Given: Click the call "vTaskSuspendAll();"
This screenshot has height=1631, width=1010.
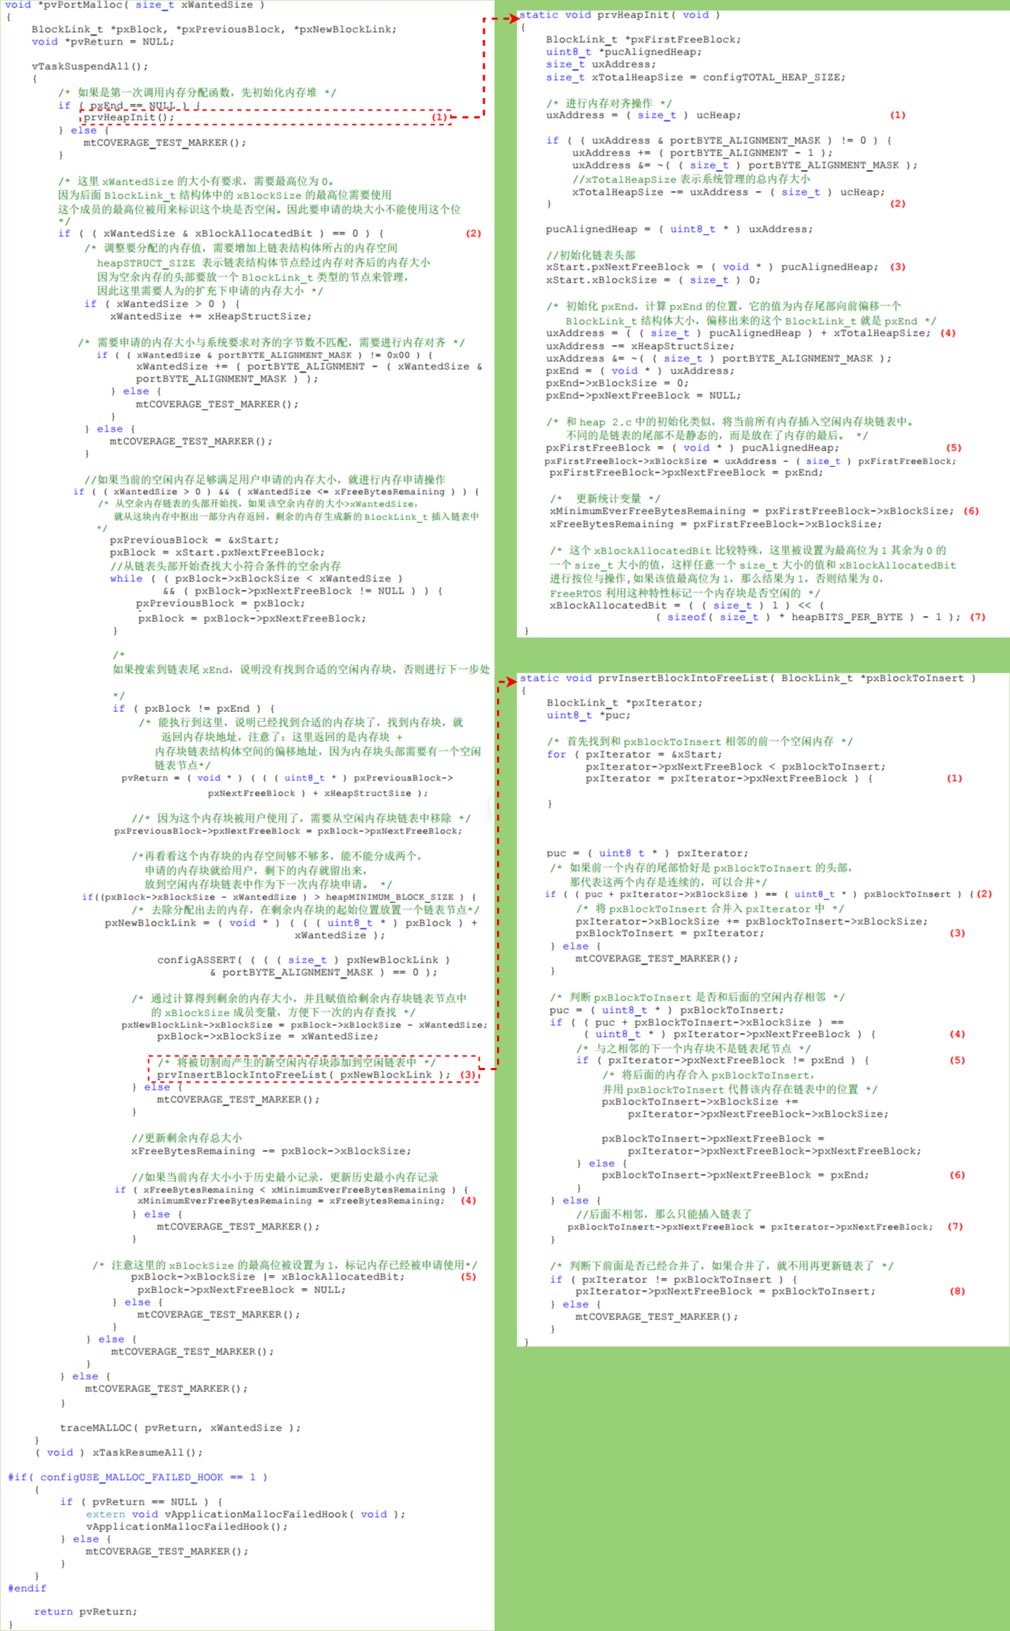Looking at the screenshot, I should [x=89, y=67].
